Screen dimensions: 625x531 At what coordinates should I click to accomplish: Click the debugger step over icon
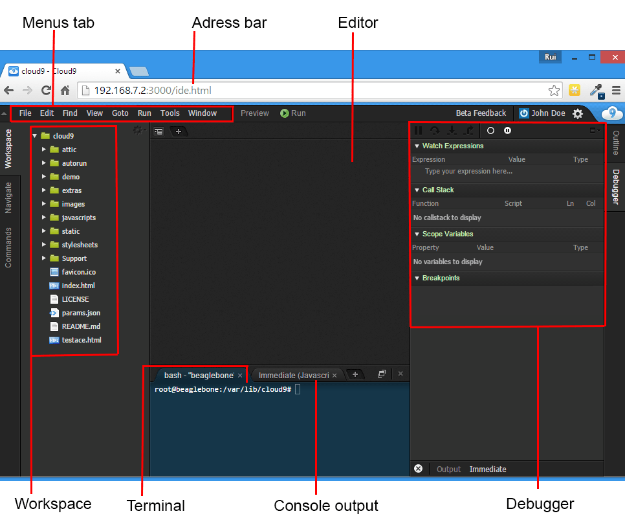coord(435,131)
